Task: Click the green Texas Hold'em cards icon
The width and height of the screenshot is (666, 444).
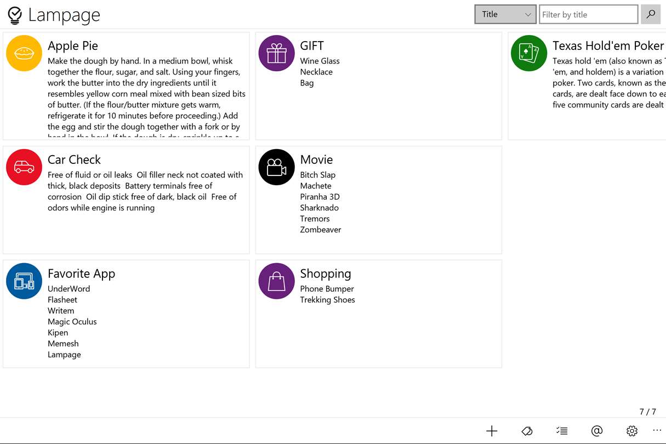Action: click(529, 53)
